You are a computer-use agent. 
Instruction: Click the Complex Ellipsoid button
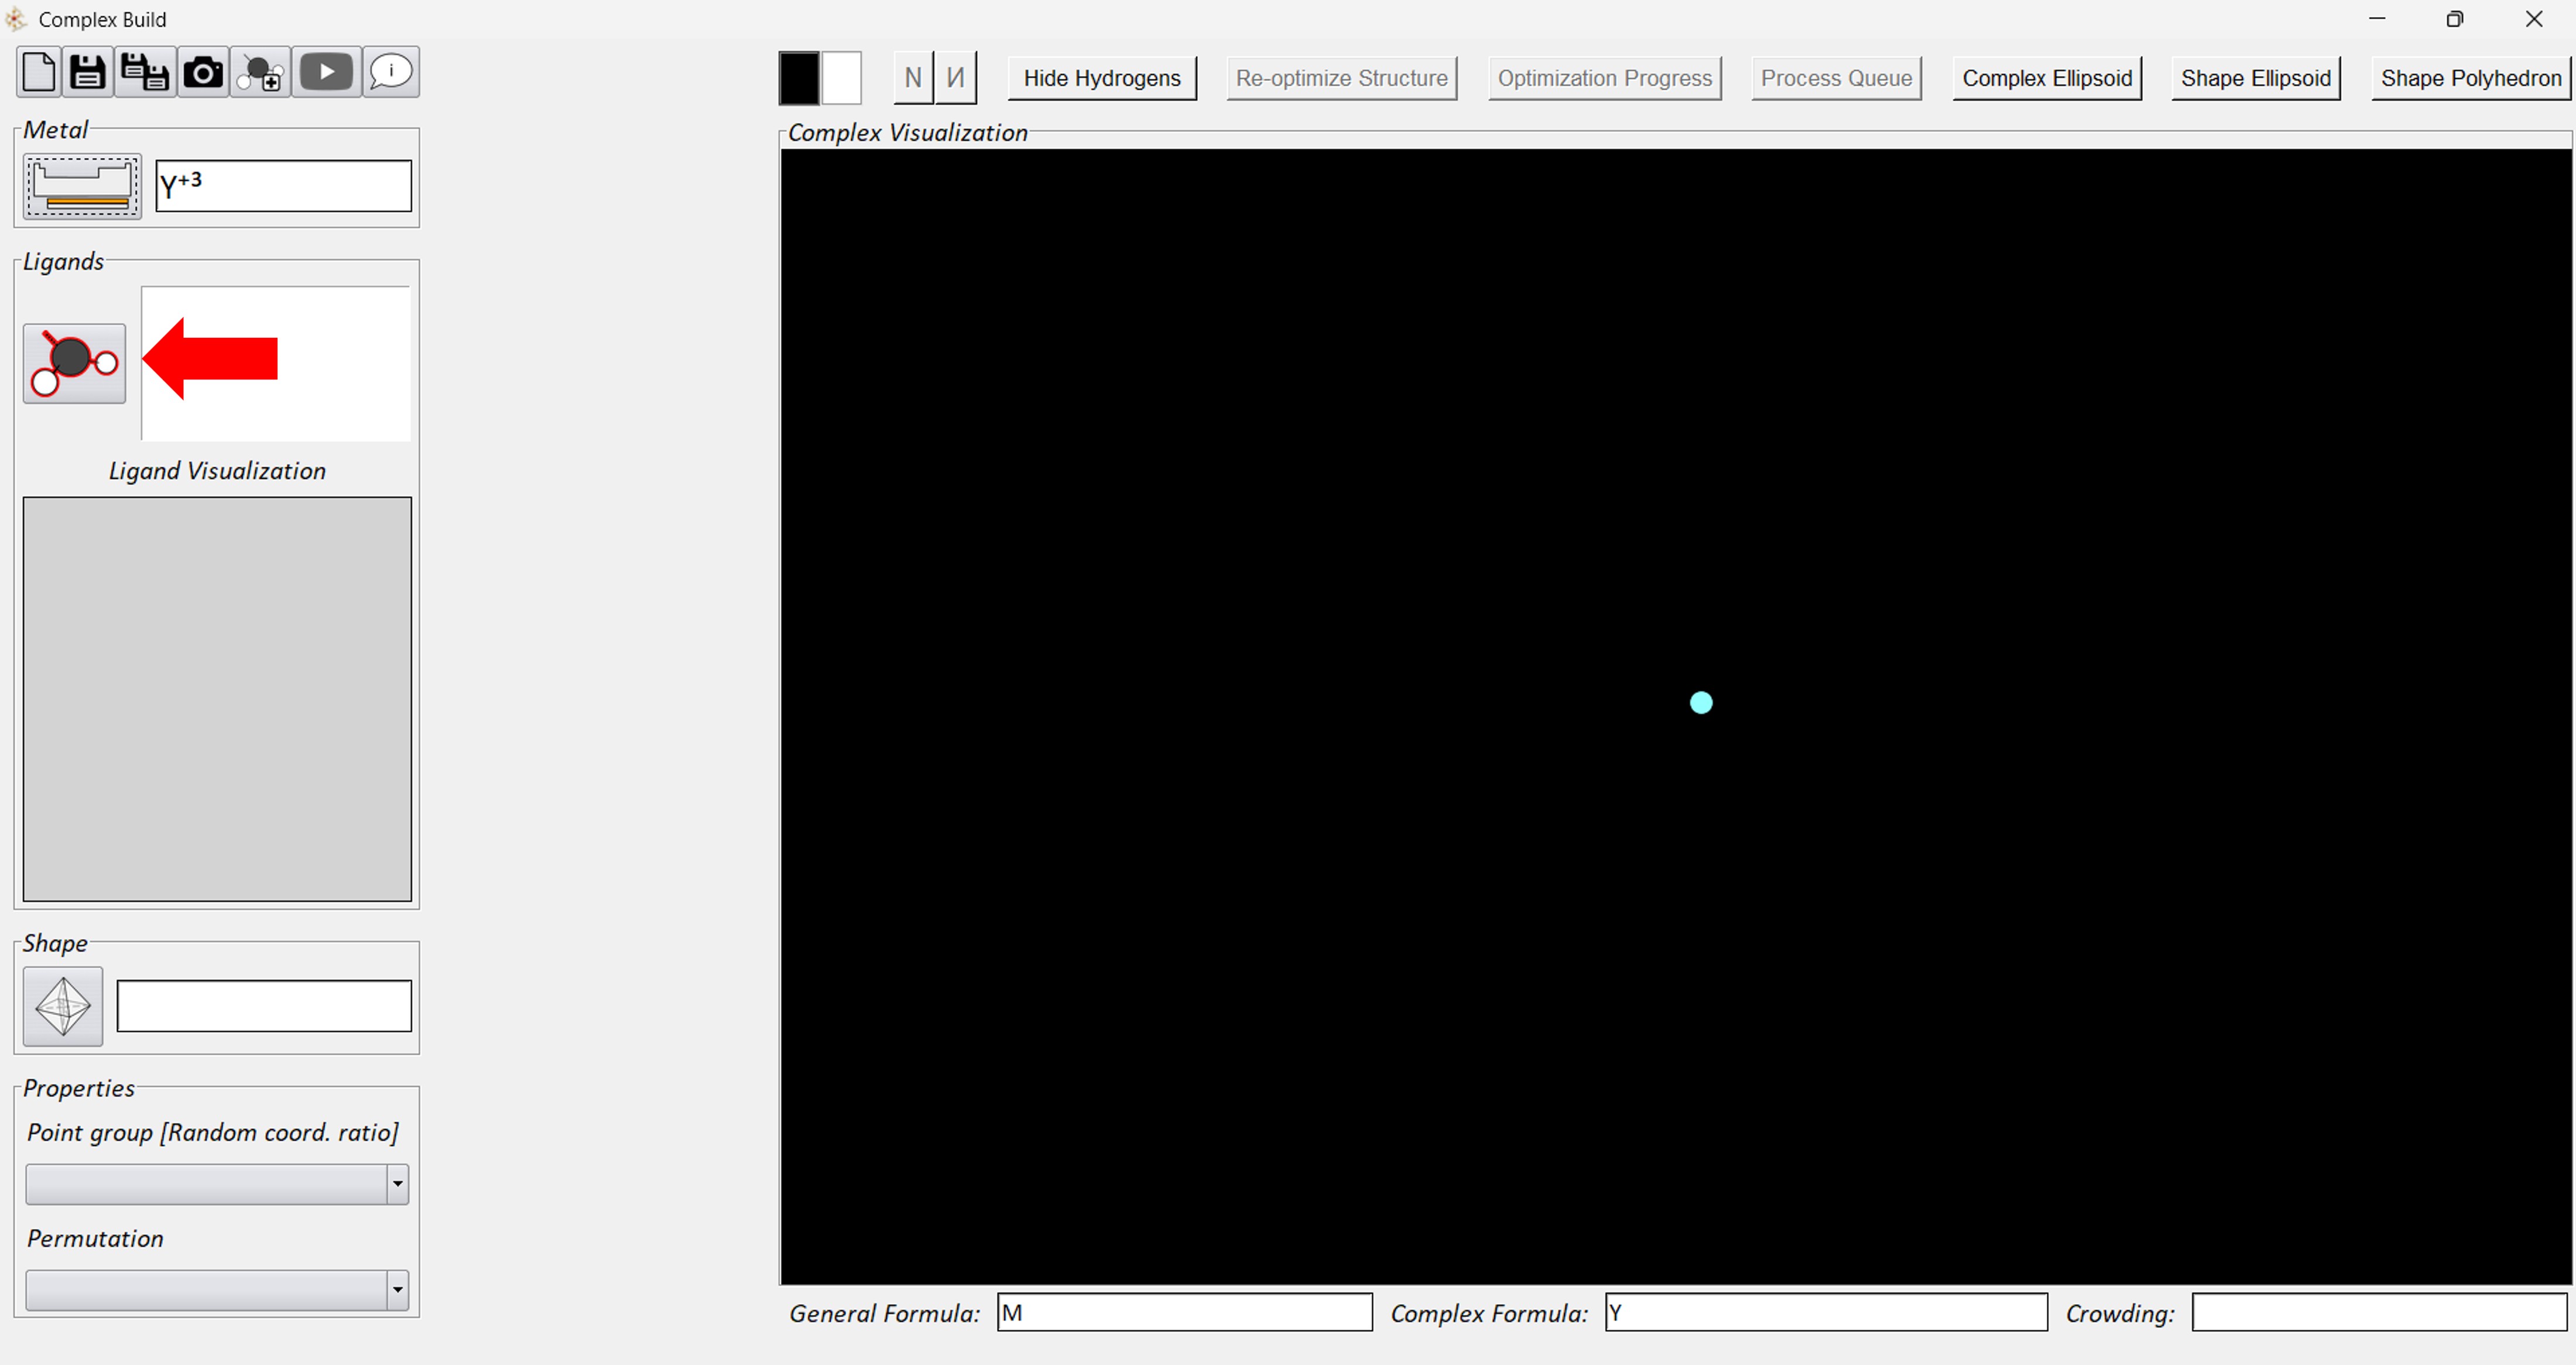point(2047,78)
